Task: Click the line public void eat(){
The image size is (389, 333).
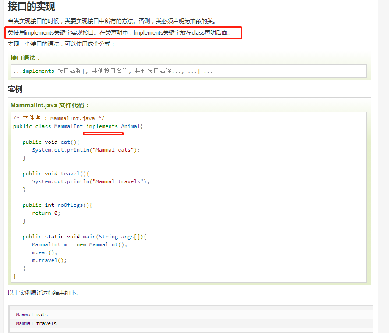Action: coord(51,142)
